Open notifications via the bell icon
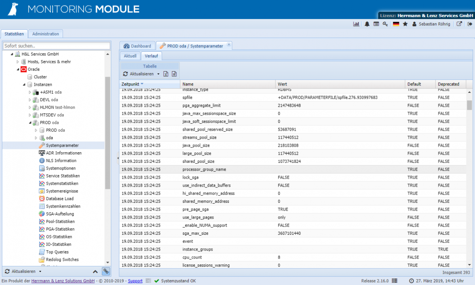Viewport: 475px width, 285px height. click(x=367, y=24)
